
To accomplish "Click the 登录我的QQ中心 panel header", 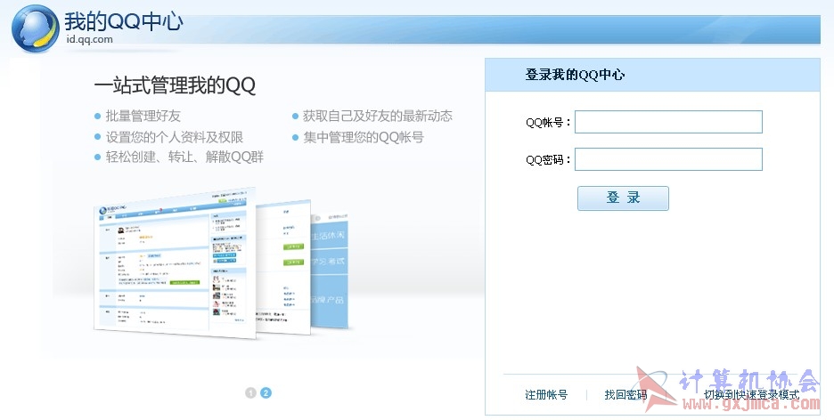I will pos(652,75).
